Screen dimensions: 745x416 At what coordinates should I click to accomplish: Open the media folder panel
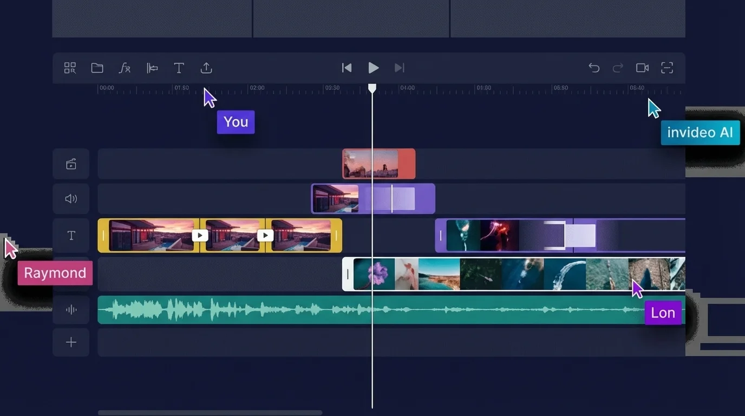[97, 68]
